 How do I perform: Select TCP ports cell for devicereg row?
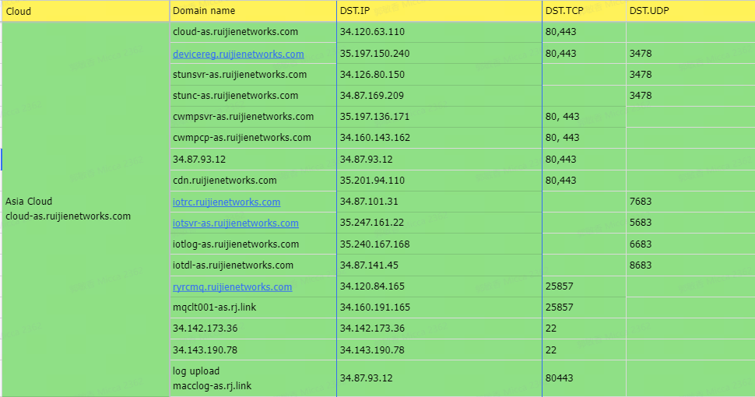(584, 54)
